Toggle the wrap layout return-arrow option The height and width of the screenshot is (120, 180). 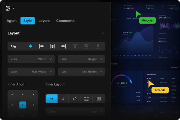[x=75, y=99]
